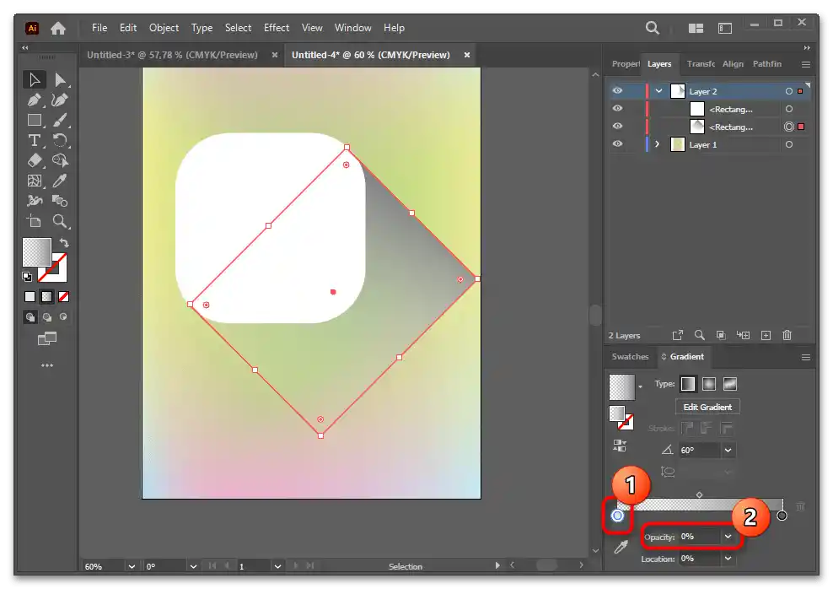833x589 pixels.
Task: Select the Pen tool
Action: tap(35, 100)
